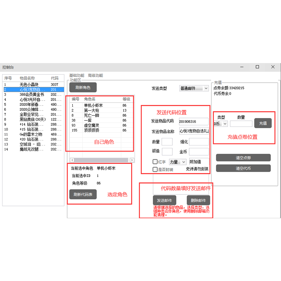The height and width of the screenshot is (281, 281).
Task: Switch to the 基础功能 tab
Action: 76,75
